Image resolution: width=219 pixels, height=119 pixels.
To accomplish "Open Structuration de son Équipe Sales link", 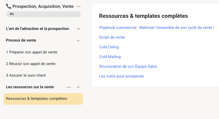I will [x=128, y=66].
